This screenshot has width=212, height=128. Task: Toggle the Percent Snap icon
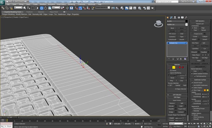coord(84,8)
